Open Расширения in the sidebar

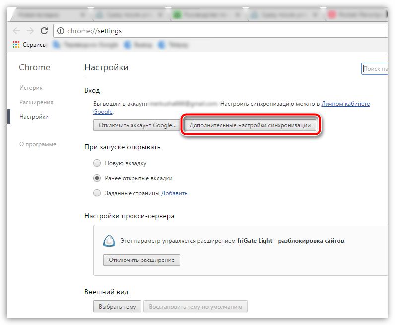pyautogui.click(x=36, y=102)
